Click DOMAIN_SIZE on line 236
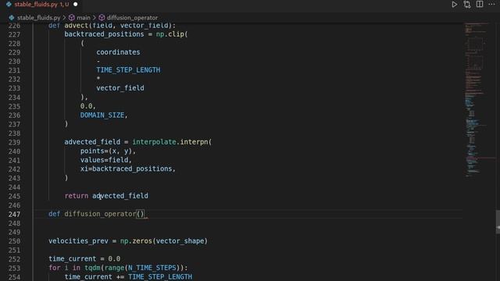This screenshot has width=500, height=281. pos(102,115)
